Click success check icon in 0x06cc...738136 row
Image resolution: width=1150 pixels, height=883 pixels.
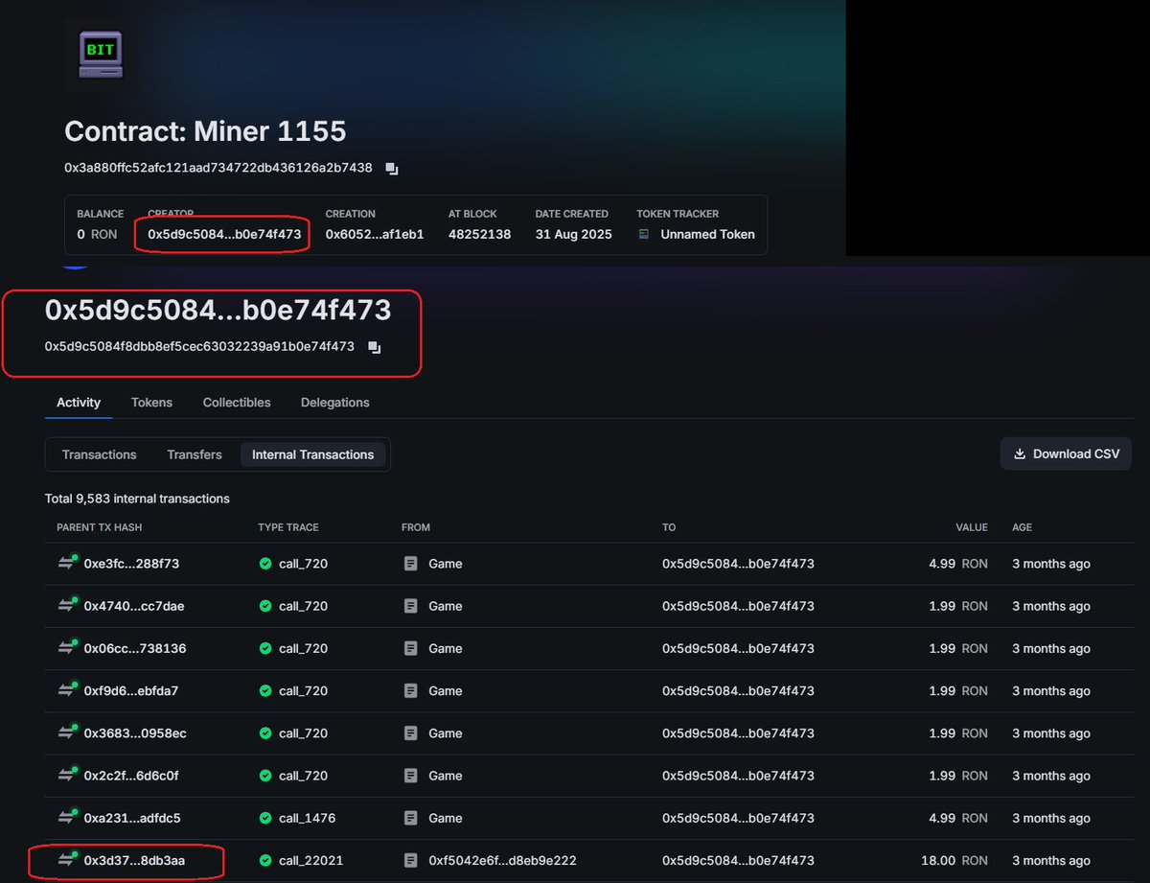(265, 648)
